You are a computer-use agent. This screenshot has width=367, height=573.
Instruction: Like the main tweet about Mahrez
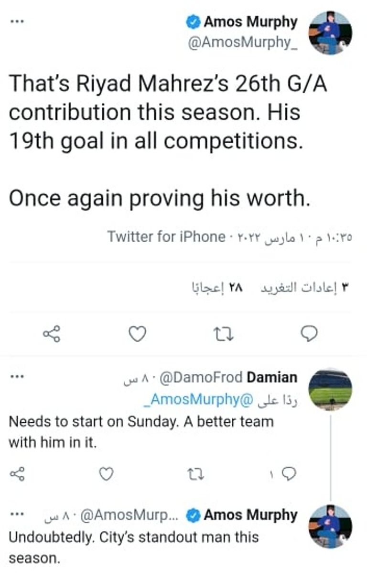138,334
